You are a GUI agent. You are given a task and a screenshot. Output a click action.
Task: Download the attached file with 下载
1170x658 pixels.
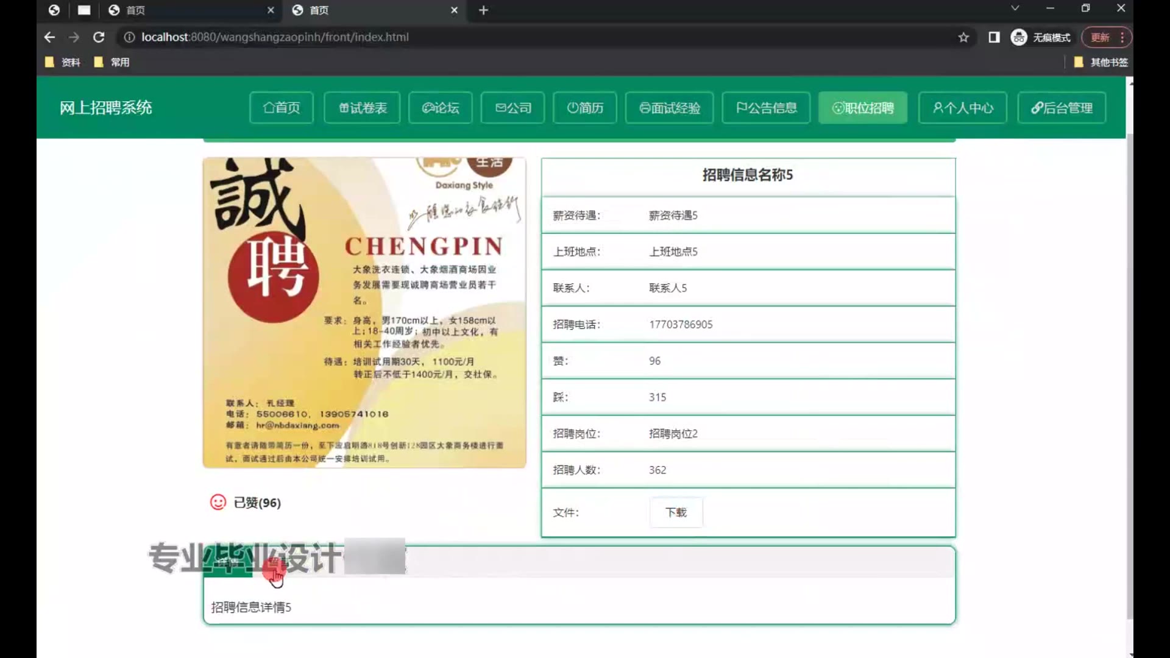[x=676, y=512]
